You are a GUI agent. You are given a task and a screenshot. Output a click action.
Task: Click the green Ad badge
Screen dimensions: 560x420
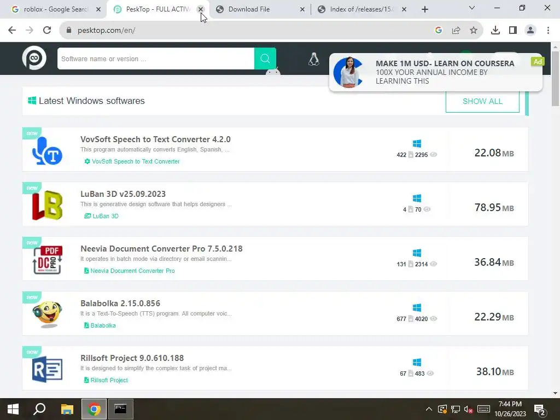point(538,61)
